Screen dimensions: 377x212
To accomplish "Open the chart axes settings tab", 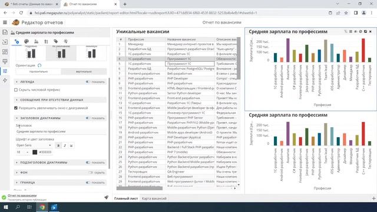I will [36, 42].
